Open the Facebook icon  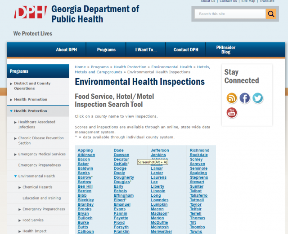(244, 98)
